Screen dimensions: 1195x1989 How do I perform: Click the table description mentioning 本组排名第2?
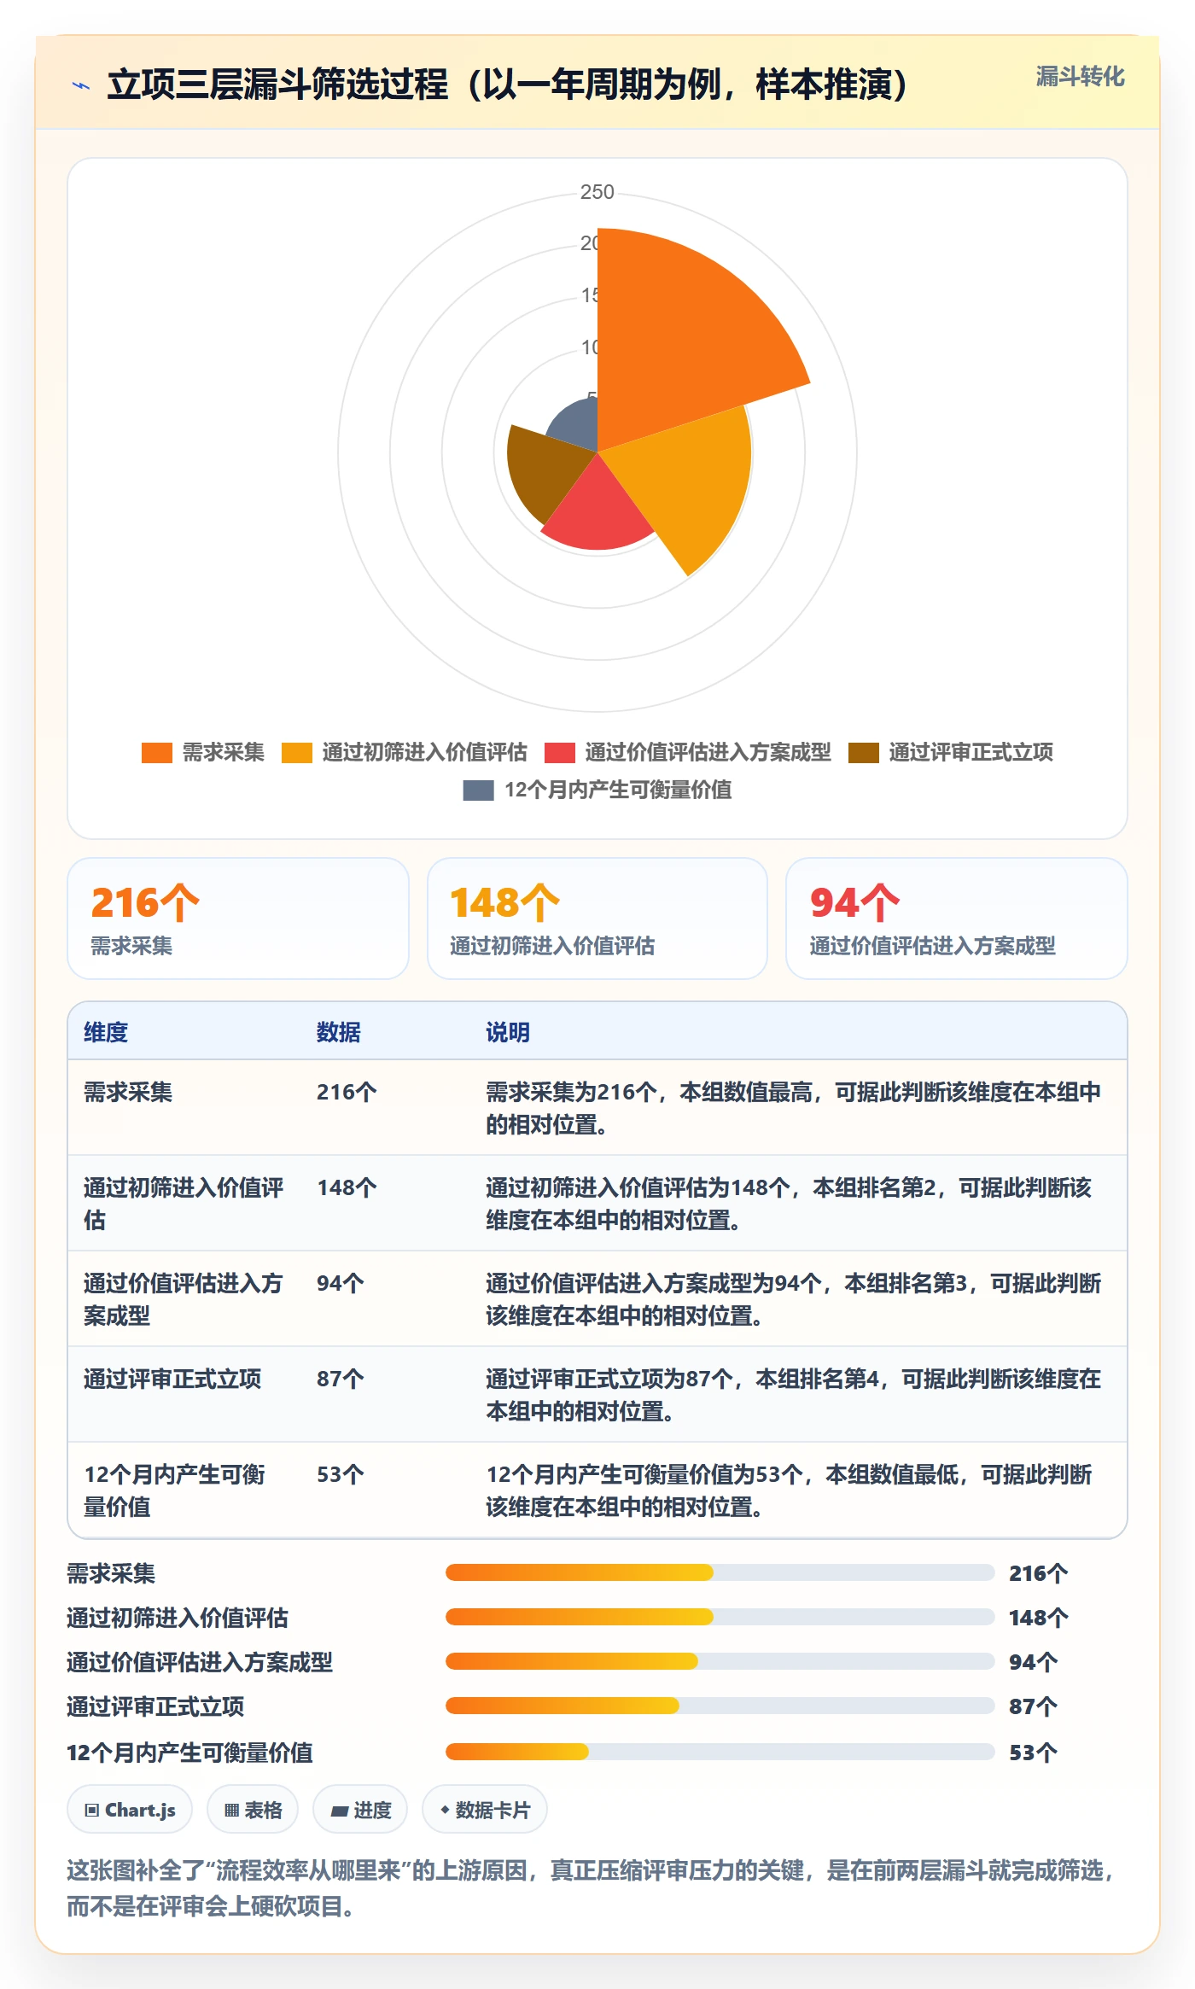click(x=790, y=1204)
